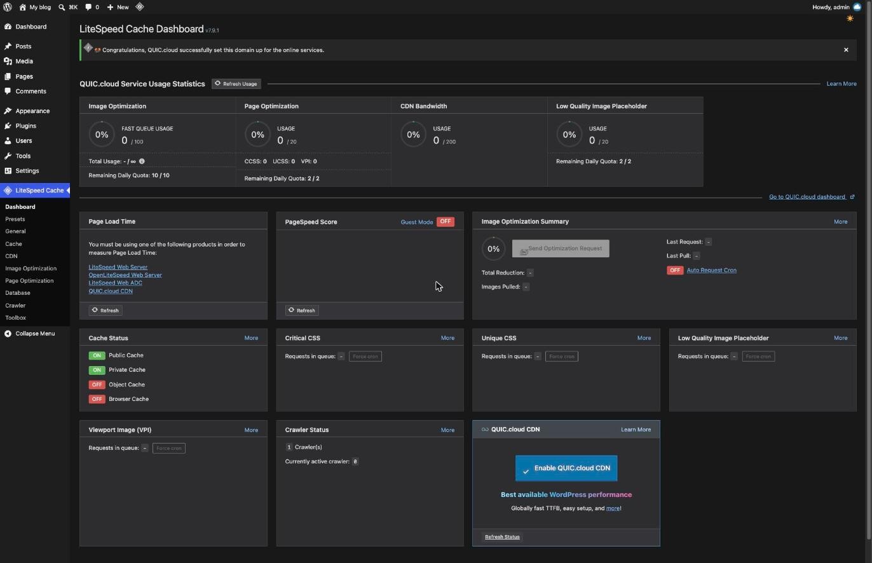Click the cloud icon beside Howdy admin
The height and width of the screenshot is (563, 872).
[x=857, y=7]
